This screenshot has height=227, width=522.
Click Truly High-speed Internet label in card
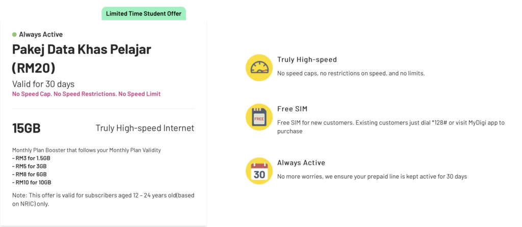tap(145, 128)
